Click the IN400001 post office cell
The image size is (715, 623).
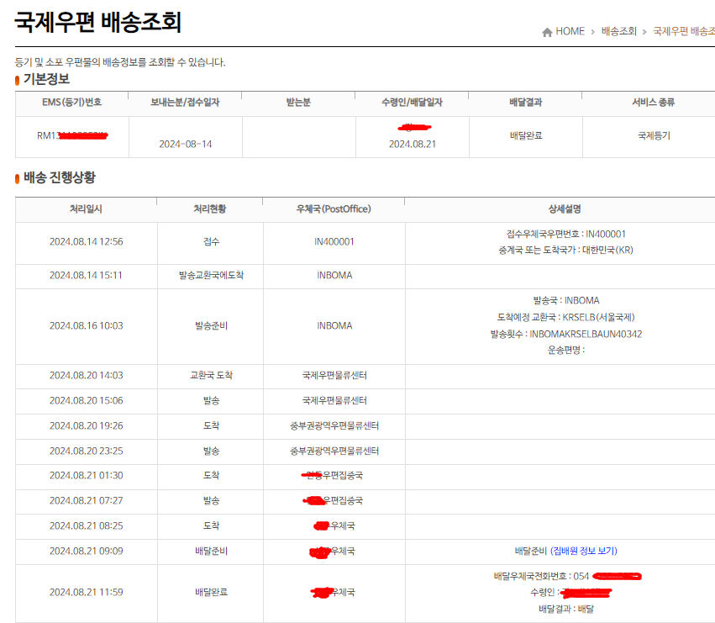[334, 241]
